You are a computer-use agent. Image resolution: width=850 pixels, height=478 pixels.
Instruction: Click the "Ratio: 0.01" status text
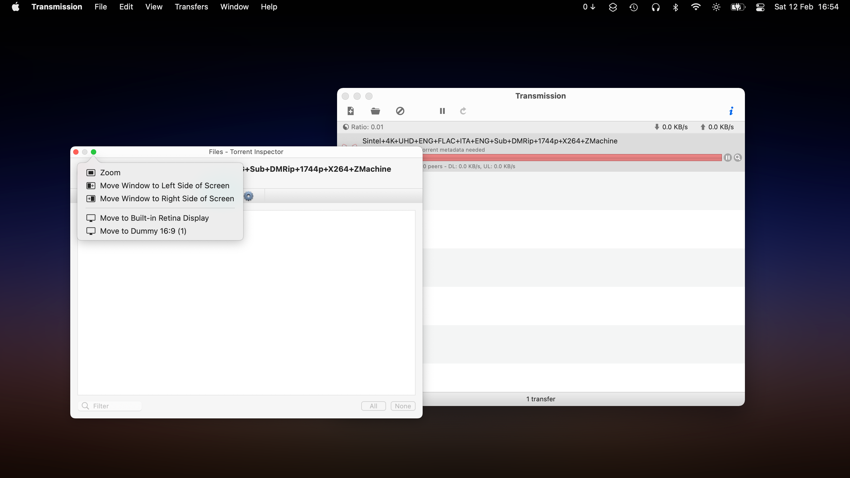point(367,127)
